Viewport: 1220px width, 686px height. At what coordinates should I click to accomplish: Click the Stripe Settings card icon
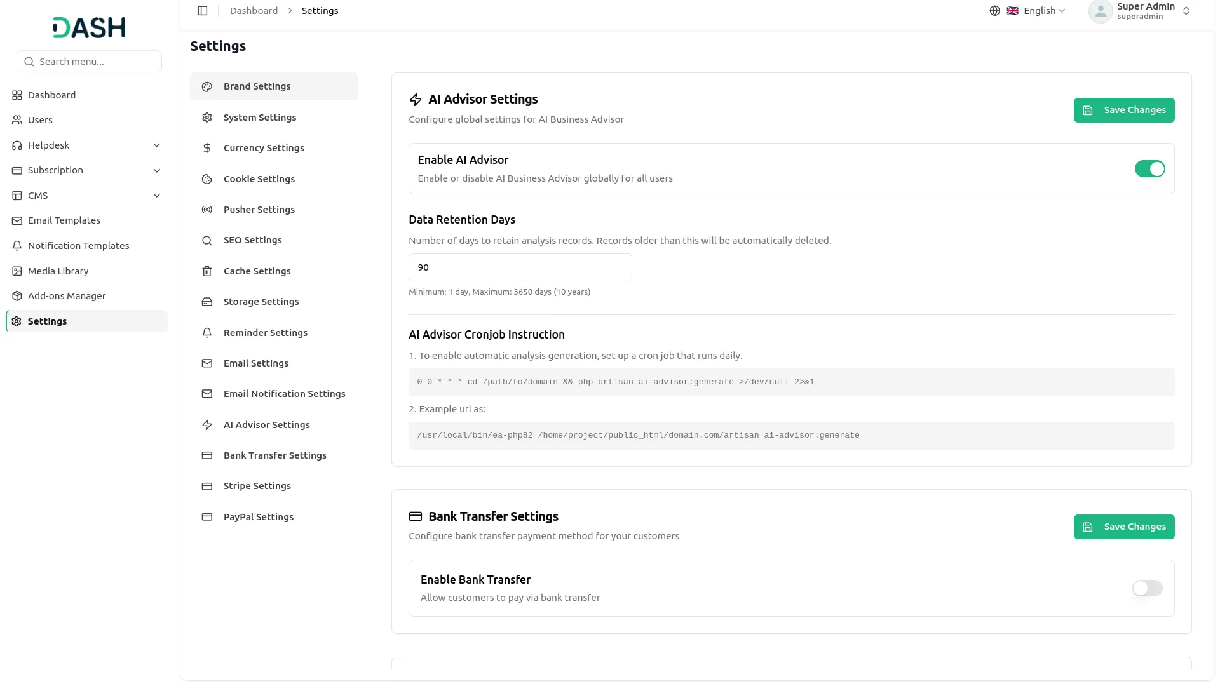[x=207, y=486]
